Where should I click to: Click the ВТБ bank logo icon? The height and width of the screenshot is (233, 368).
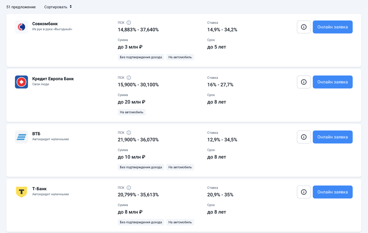click(21, 137)
